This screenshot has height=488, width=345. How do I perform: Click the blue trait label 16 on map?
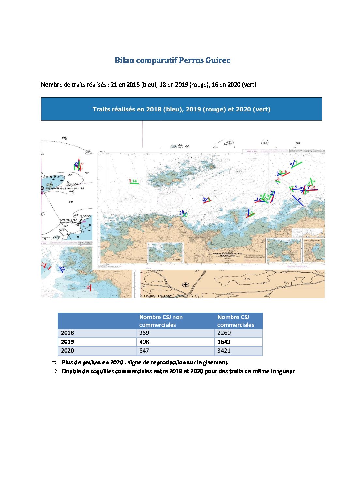coord(182,212)
